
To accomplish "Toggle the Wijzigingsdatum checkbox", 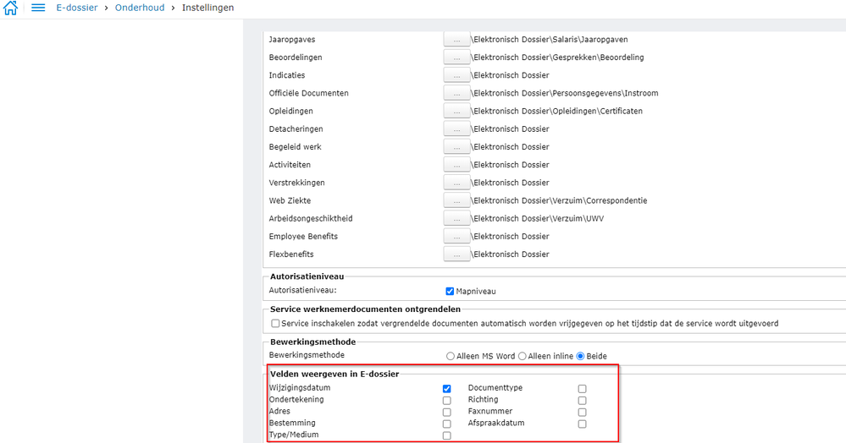I will [447, 389].
